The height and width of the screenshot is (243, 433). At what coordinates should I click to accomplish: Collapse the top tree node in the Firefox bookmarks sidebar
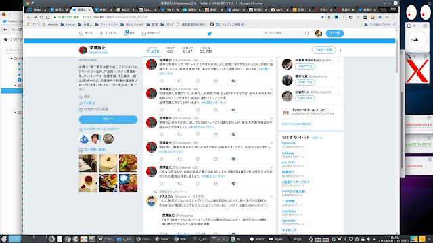tap(12, 59)
